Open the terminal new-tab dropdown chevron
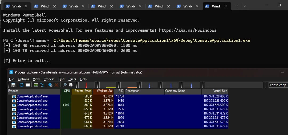 (245, 6)
